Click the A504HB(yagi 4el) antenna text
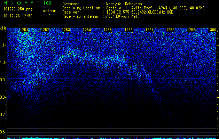 pyautogui.click(x=123, y=16)
